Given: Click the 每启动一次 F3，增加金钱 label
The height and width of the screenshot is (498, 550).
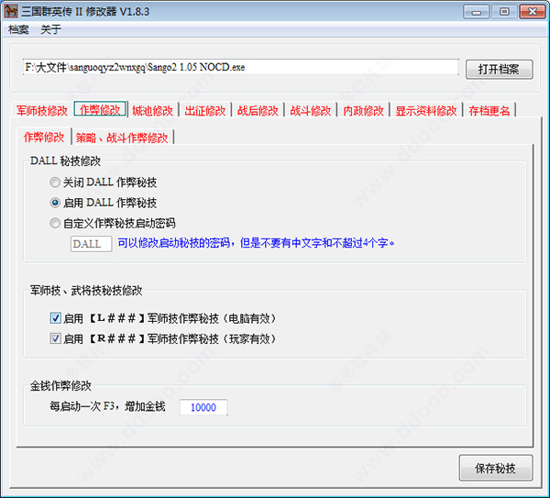Looking at the screenshot, I should [107, 406].
